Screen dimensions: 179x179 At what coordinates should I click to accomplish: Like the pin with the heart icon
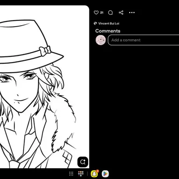click(x=96, y=13)
